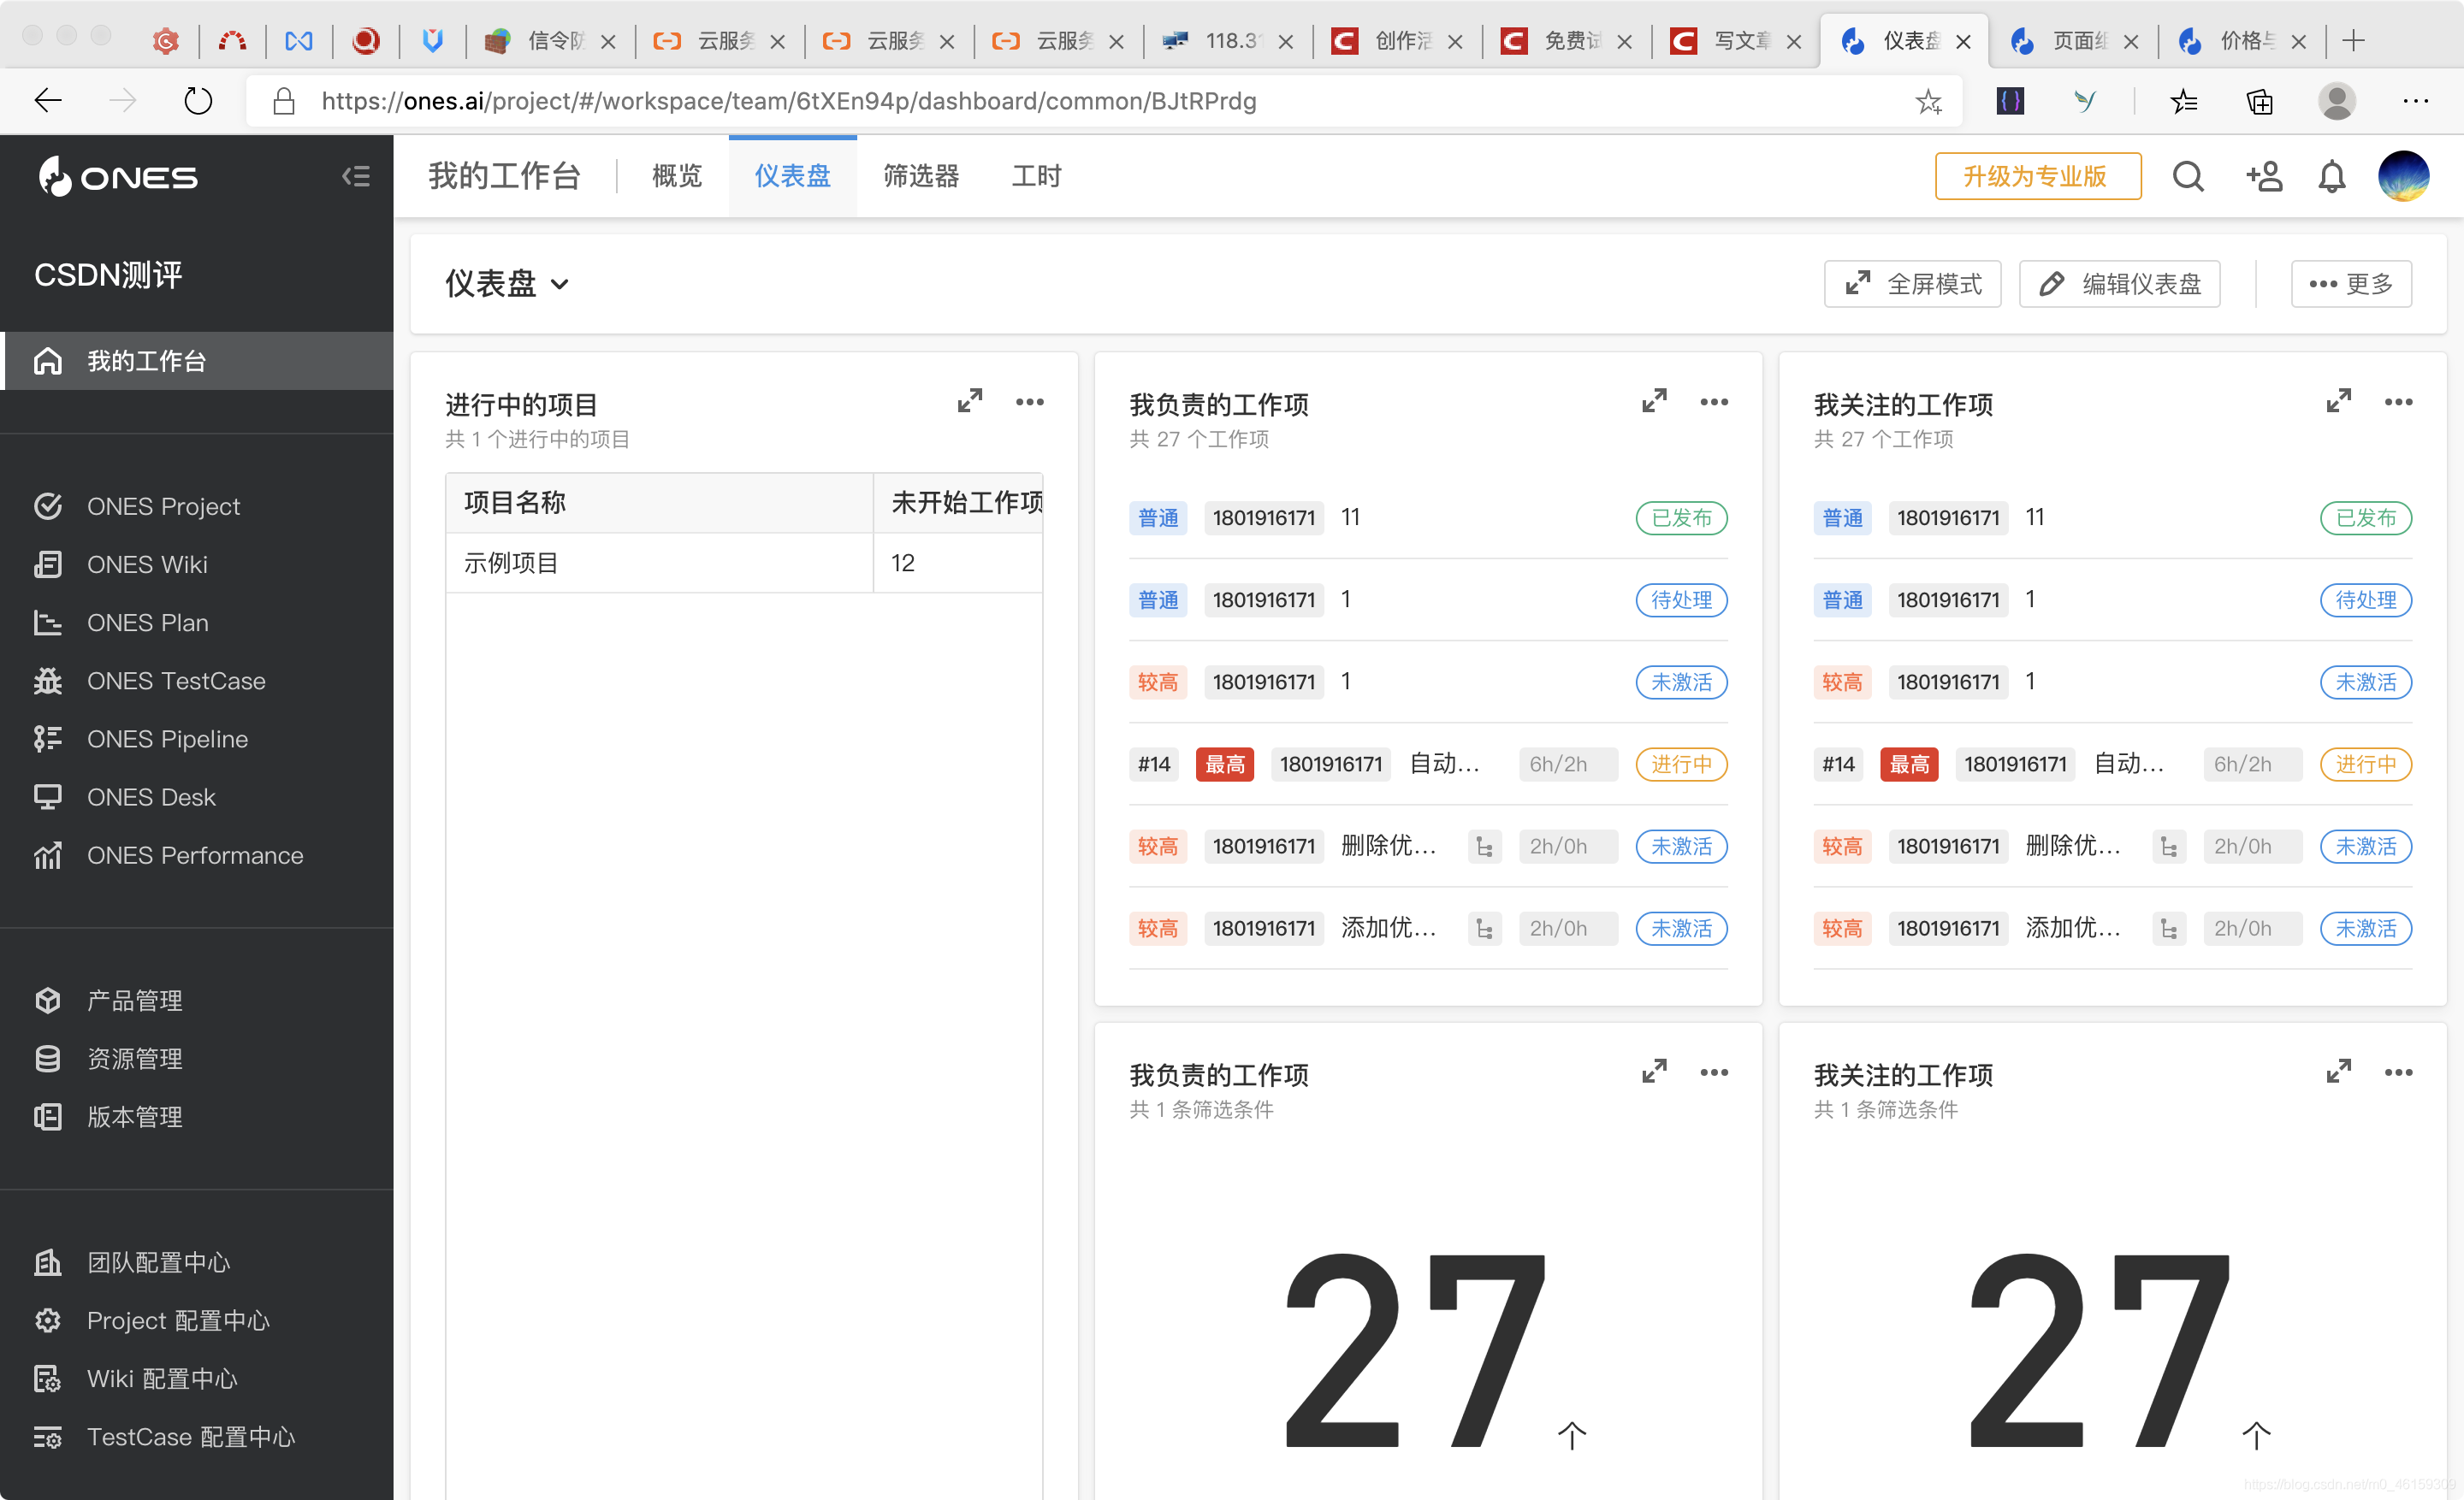Switch to the 概览 tab
This screenshot has width=2464, height=1500.
(677, 176)
